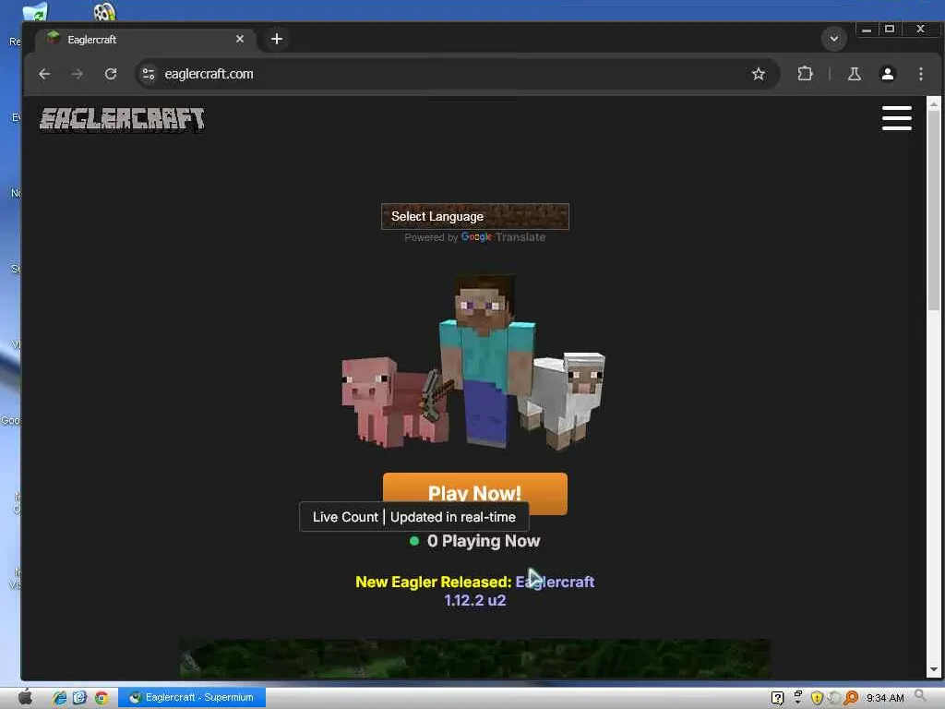This screenshot has height=709, width=945.
Task: Open the Select Language dropdown
Action: click(x=475, y=216)
